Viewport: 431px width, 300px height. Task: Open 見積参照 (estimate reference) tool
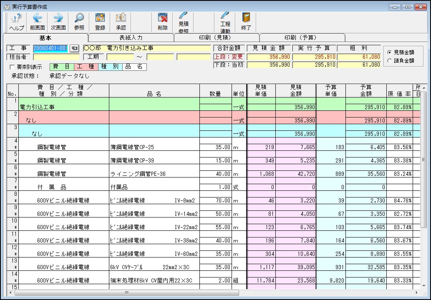point(183,22)
